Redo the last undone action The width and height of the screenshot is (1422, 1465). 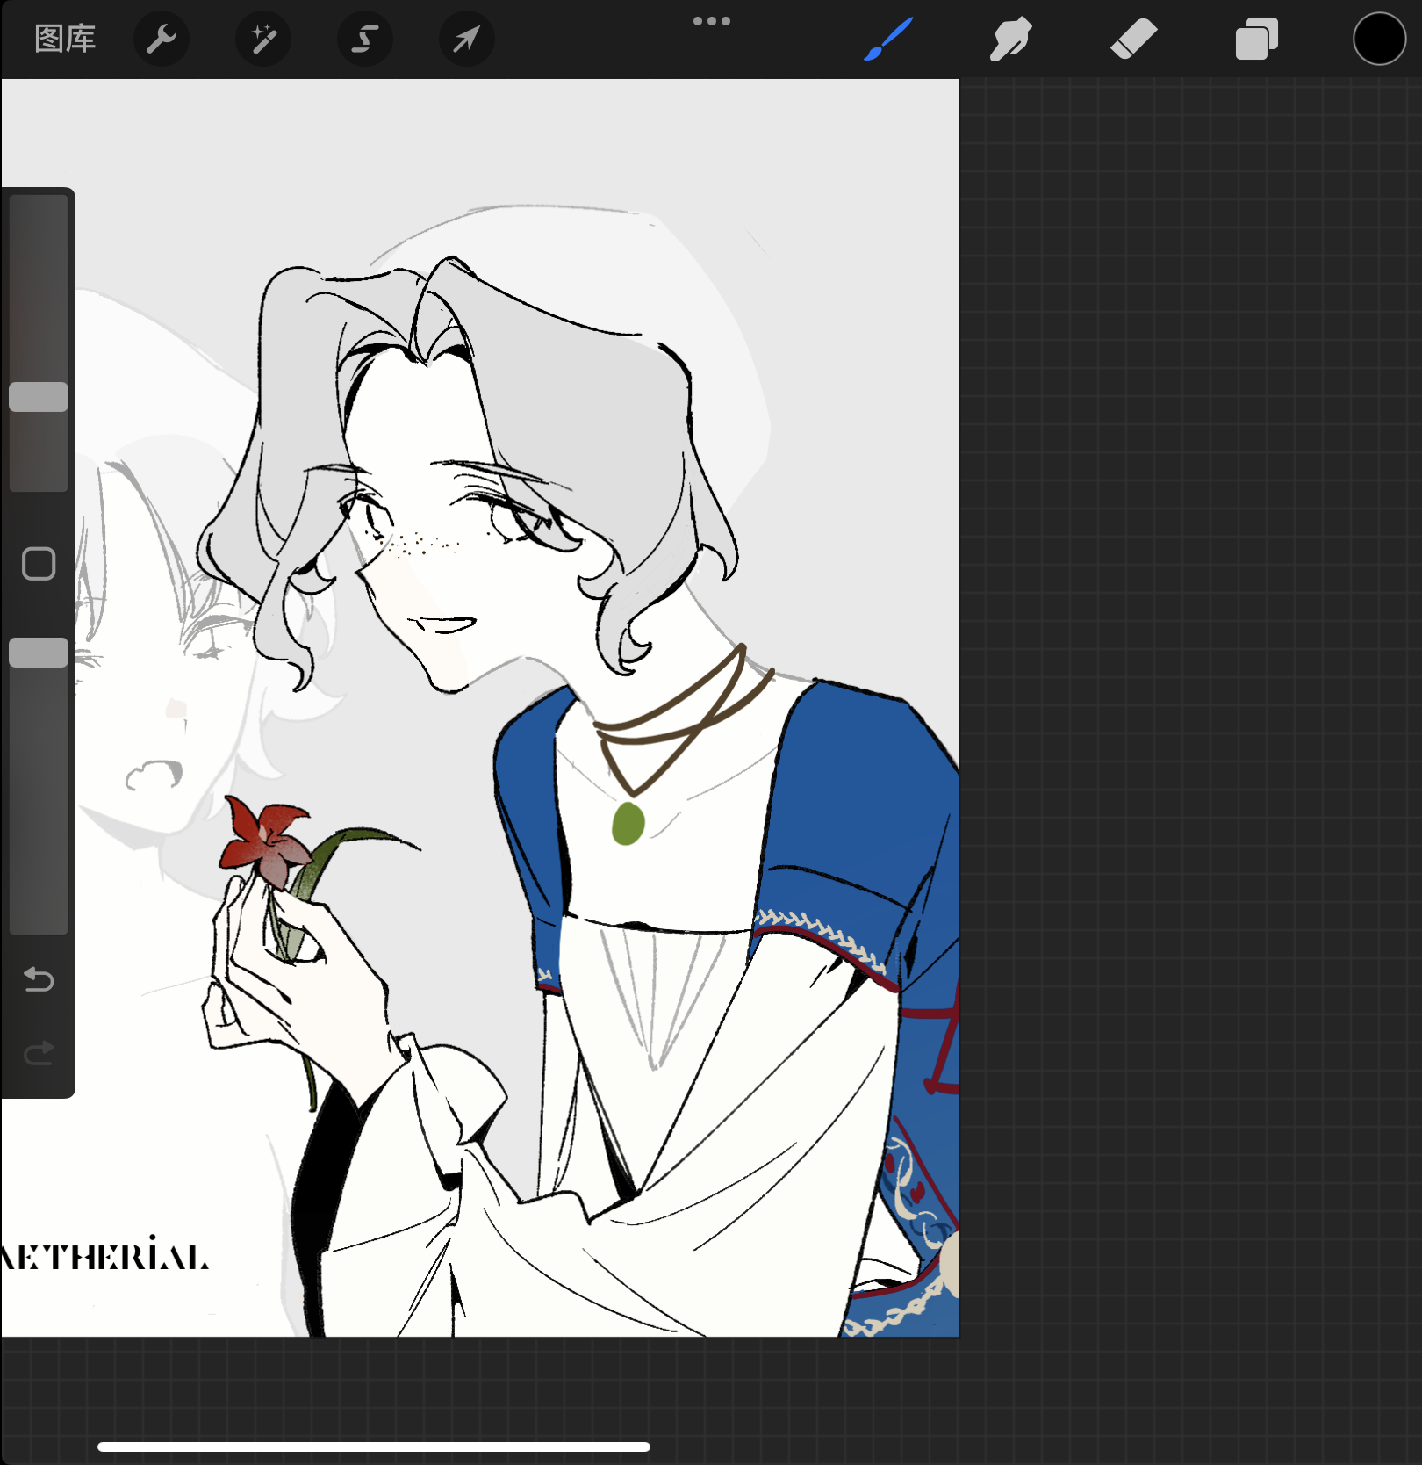(39, 1052)
